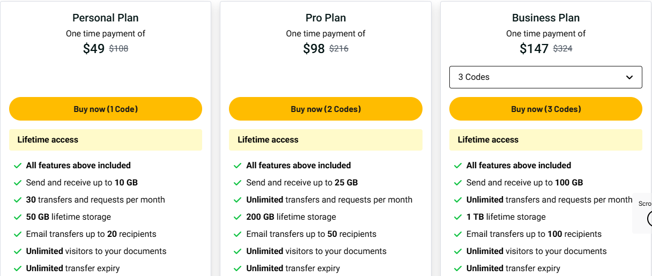Image resolution: width=652 pixels, height=276 pixels.
Task: Click checkmark beside Business 100 GB send limit
Action: tap(458, 183)
